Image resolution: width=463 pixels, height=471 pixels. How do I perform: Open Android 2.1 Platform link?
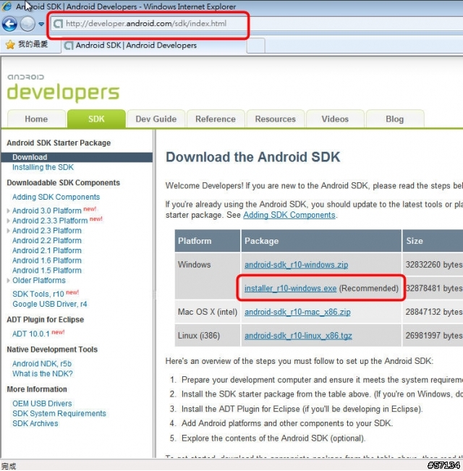pyautogui.click(x=47, y=250)
